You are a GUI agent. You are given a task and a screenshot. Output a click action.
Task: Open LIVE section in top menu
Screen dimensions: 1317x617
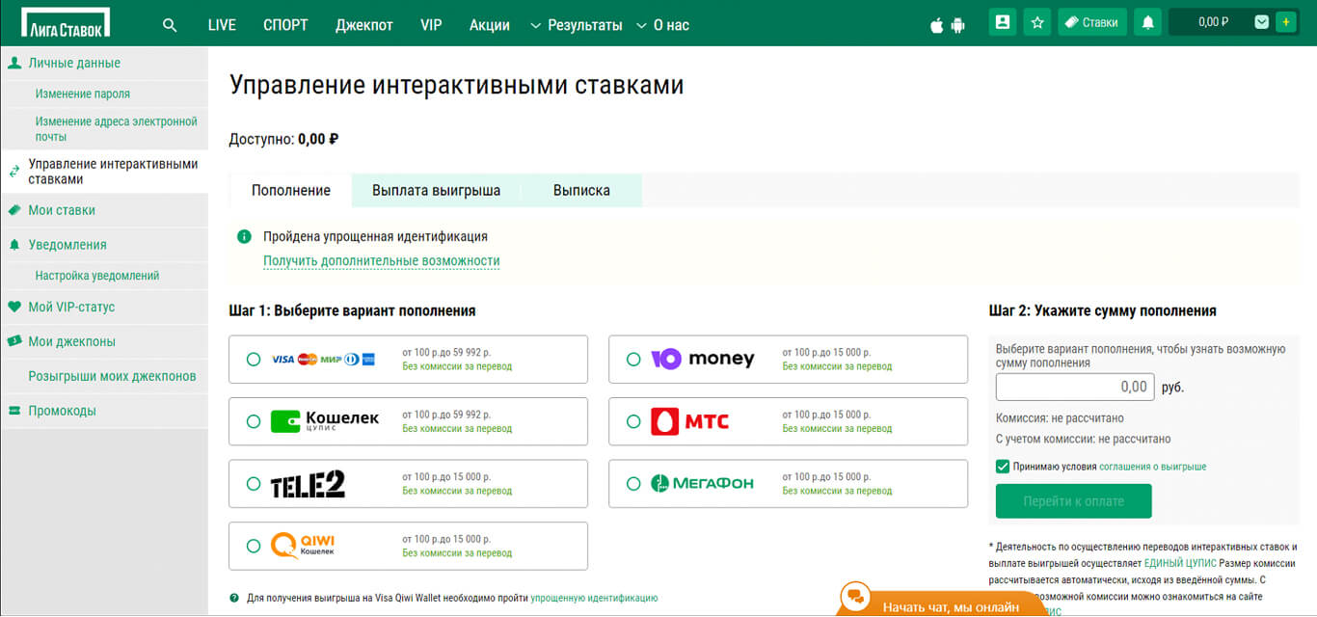coord(222,25)
